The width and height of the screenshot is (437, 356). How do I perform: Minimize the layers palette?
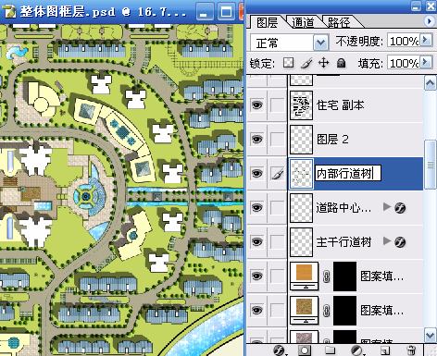[x=417, y=6]
